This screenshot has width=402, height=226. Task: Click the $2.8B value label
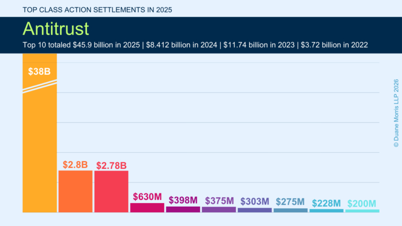click(75, 164)
